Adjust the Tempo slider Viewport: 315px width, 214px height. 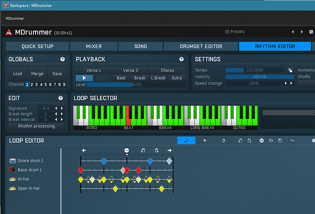[254, 70]
